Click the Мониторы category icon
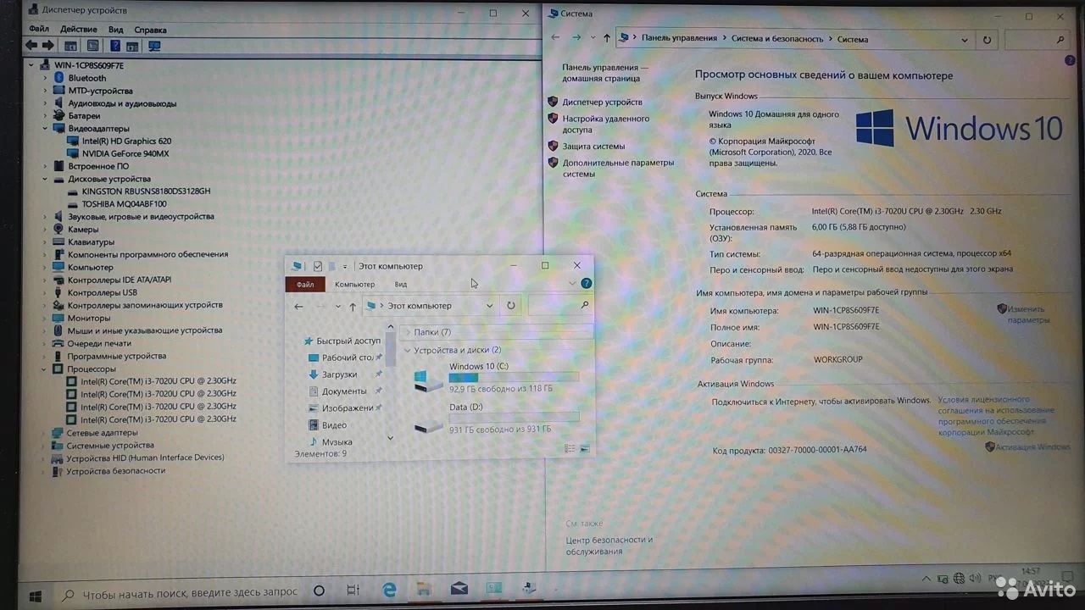Image resolution: width=1085 pixels, height=610 pixels. point(58,318)
